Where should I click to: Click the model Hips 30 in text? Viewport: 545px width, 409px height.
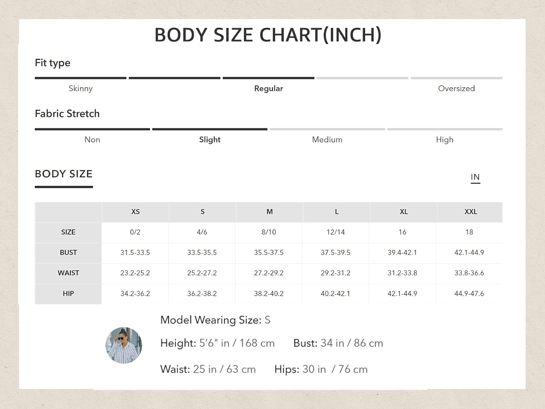321,369
